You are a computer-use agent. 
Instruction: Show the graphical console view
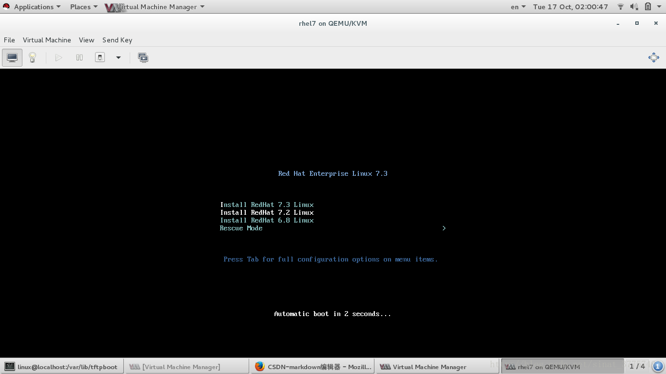point(12,57)
